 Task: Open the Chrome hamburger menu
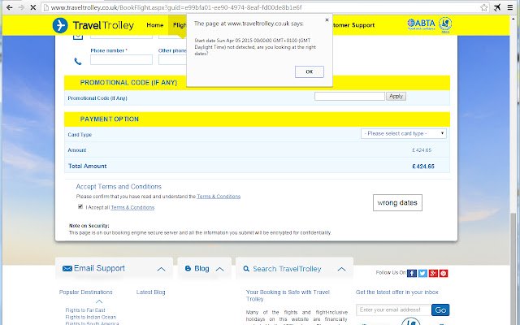(510, 7)
